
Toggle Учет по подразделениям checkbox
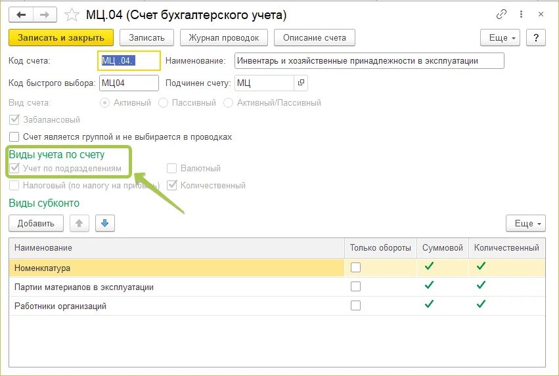pos(14,168)
